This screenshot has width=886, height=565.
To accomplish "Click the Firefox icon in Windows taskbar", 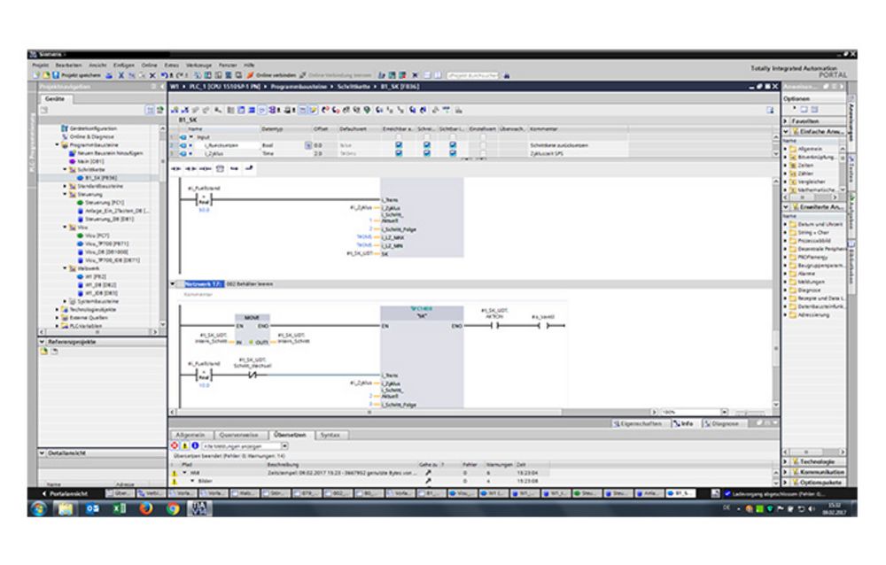I will 146,508.
